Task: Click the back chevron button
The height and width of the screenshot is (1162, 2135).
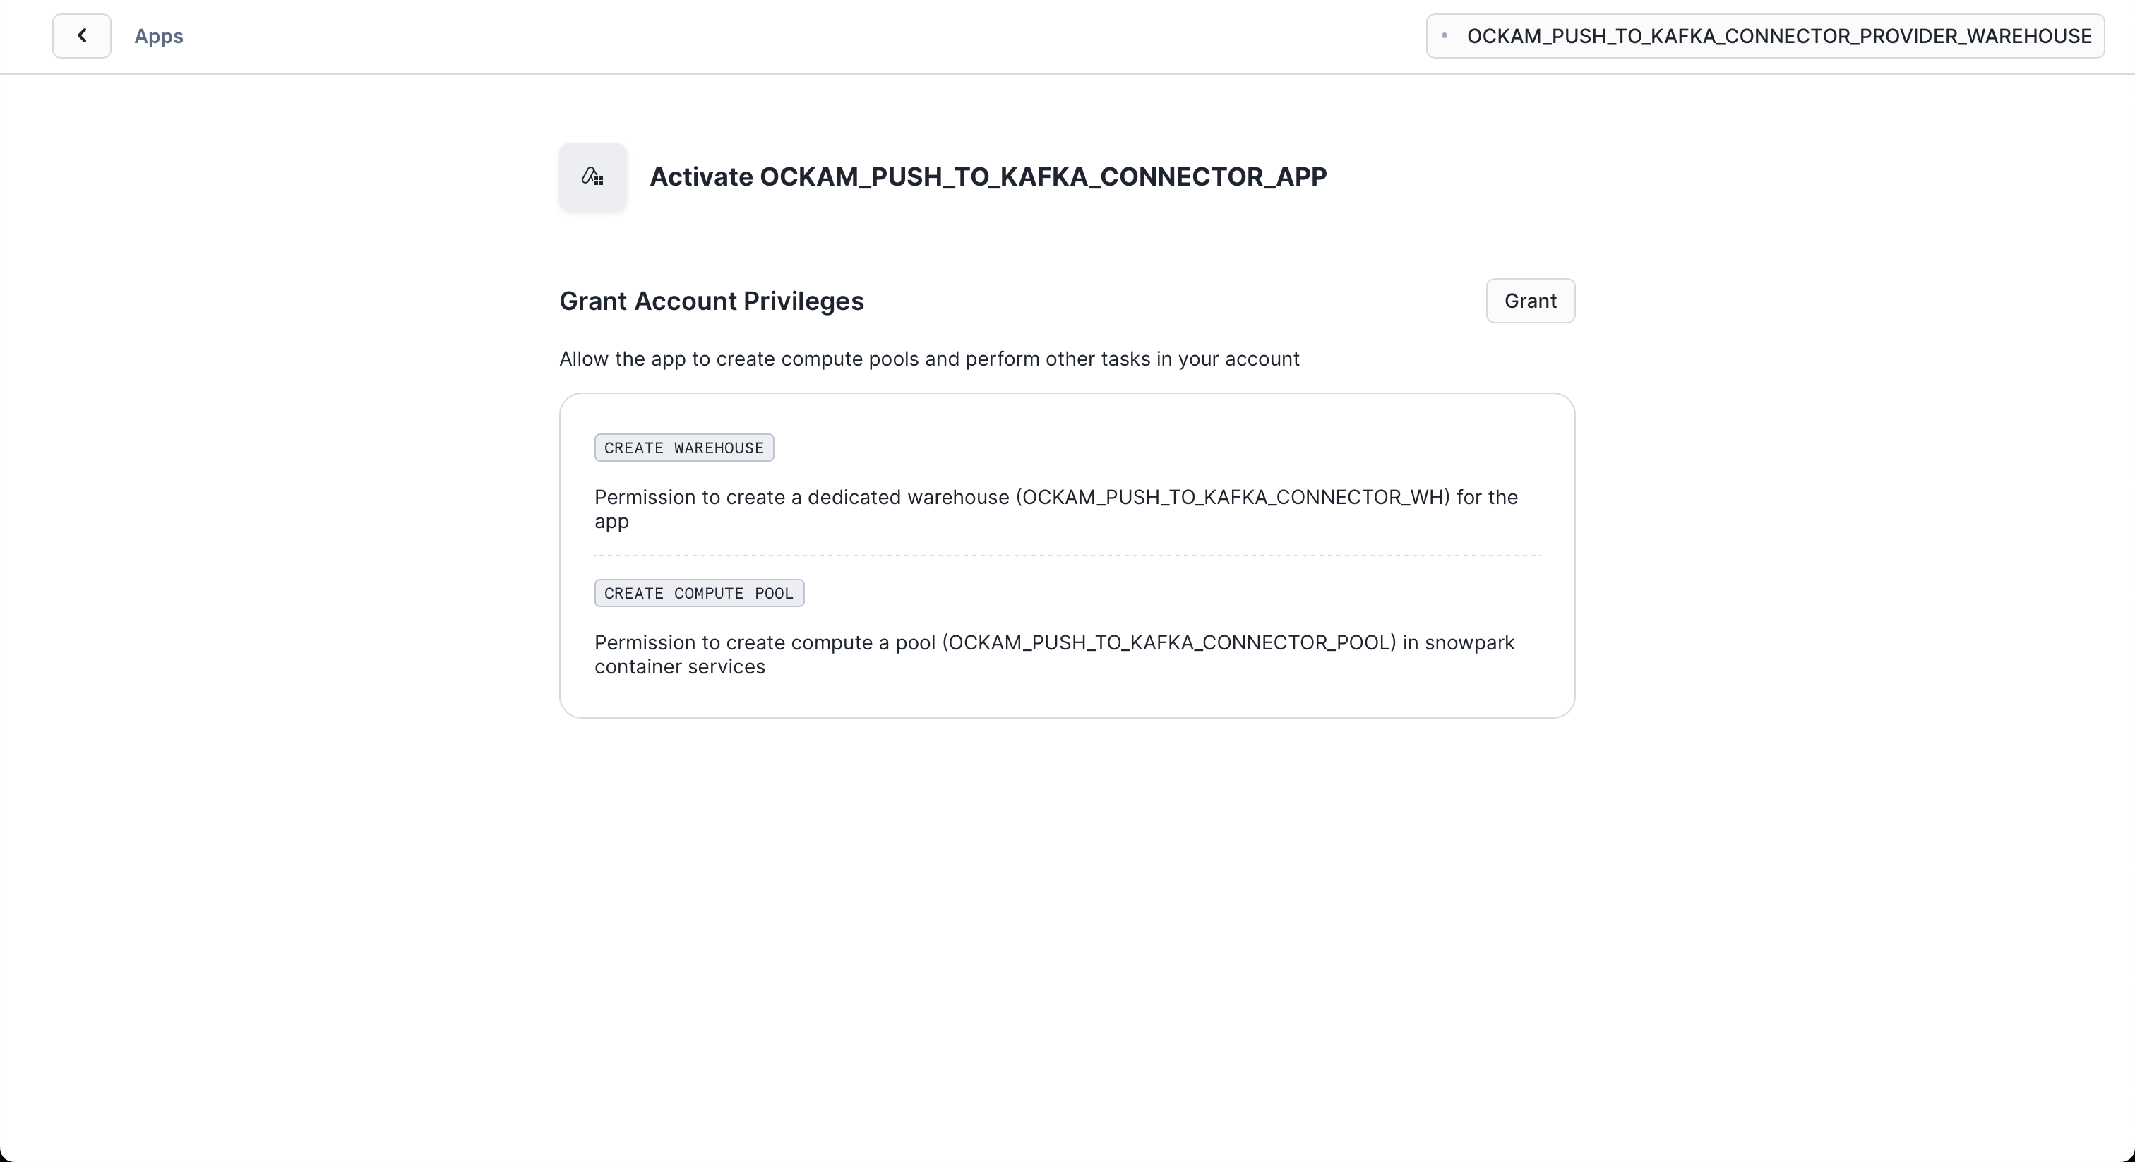Action: point(81,35)
